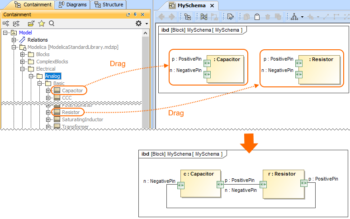Switch to the Diagrams tab
The image size is (350, 219).
pyautogui.click(x=73, y=5)
